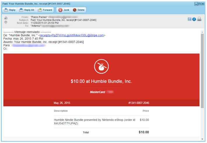Click the Asunto line in the message body
The width and height of the screenshot is (207, 143).
[x=43, y=42]
